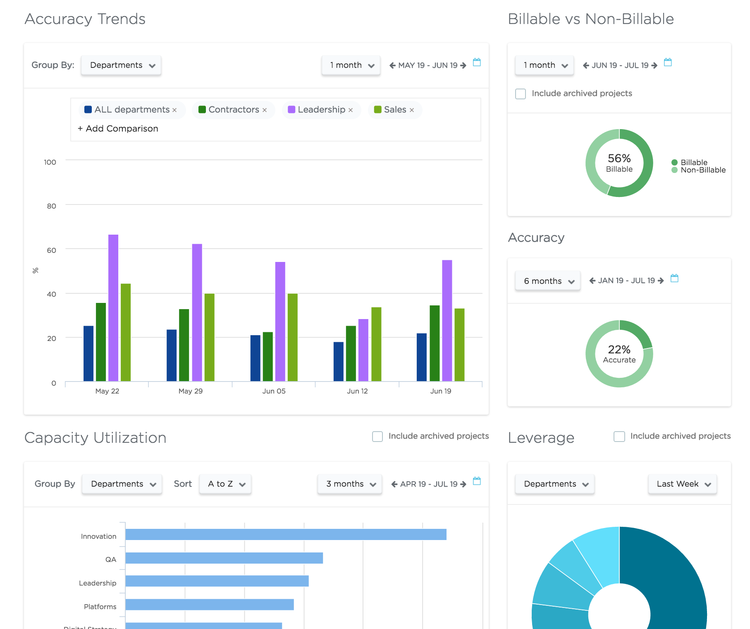Open Accuracy Trends calendar date picker

tap(477, 62)
